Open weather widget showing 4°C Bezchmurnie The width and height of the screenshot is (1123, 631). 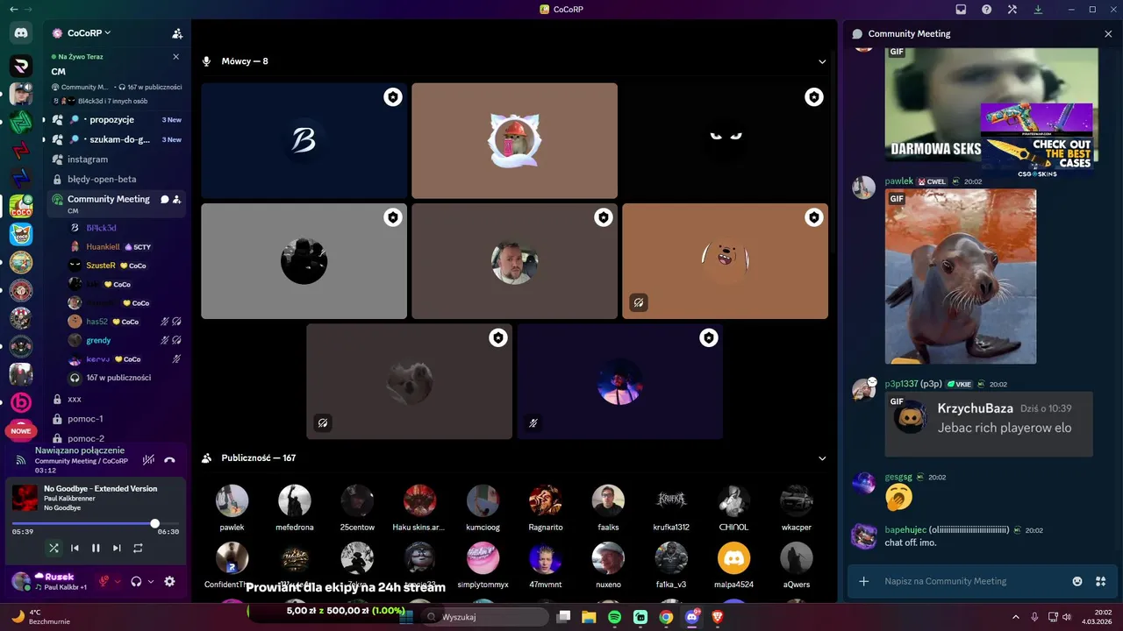pyautogui.click(x=42, y=617)
